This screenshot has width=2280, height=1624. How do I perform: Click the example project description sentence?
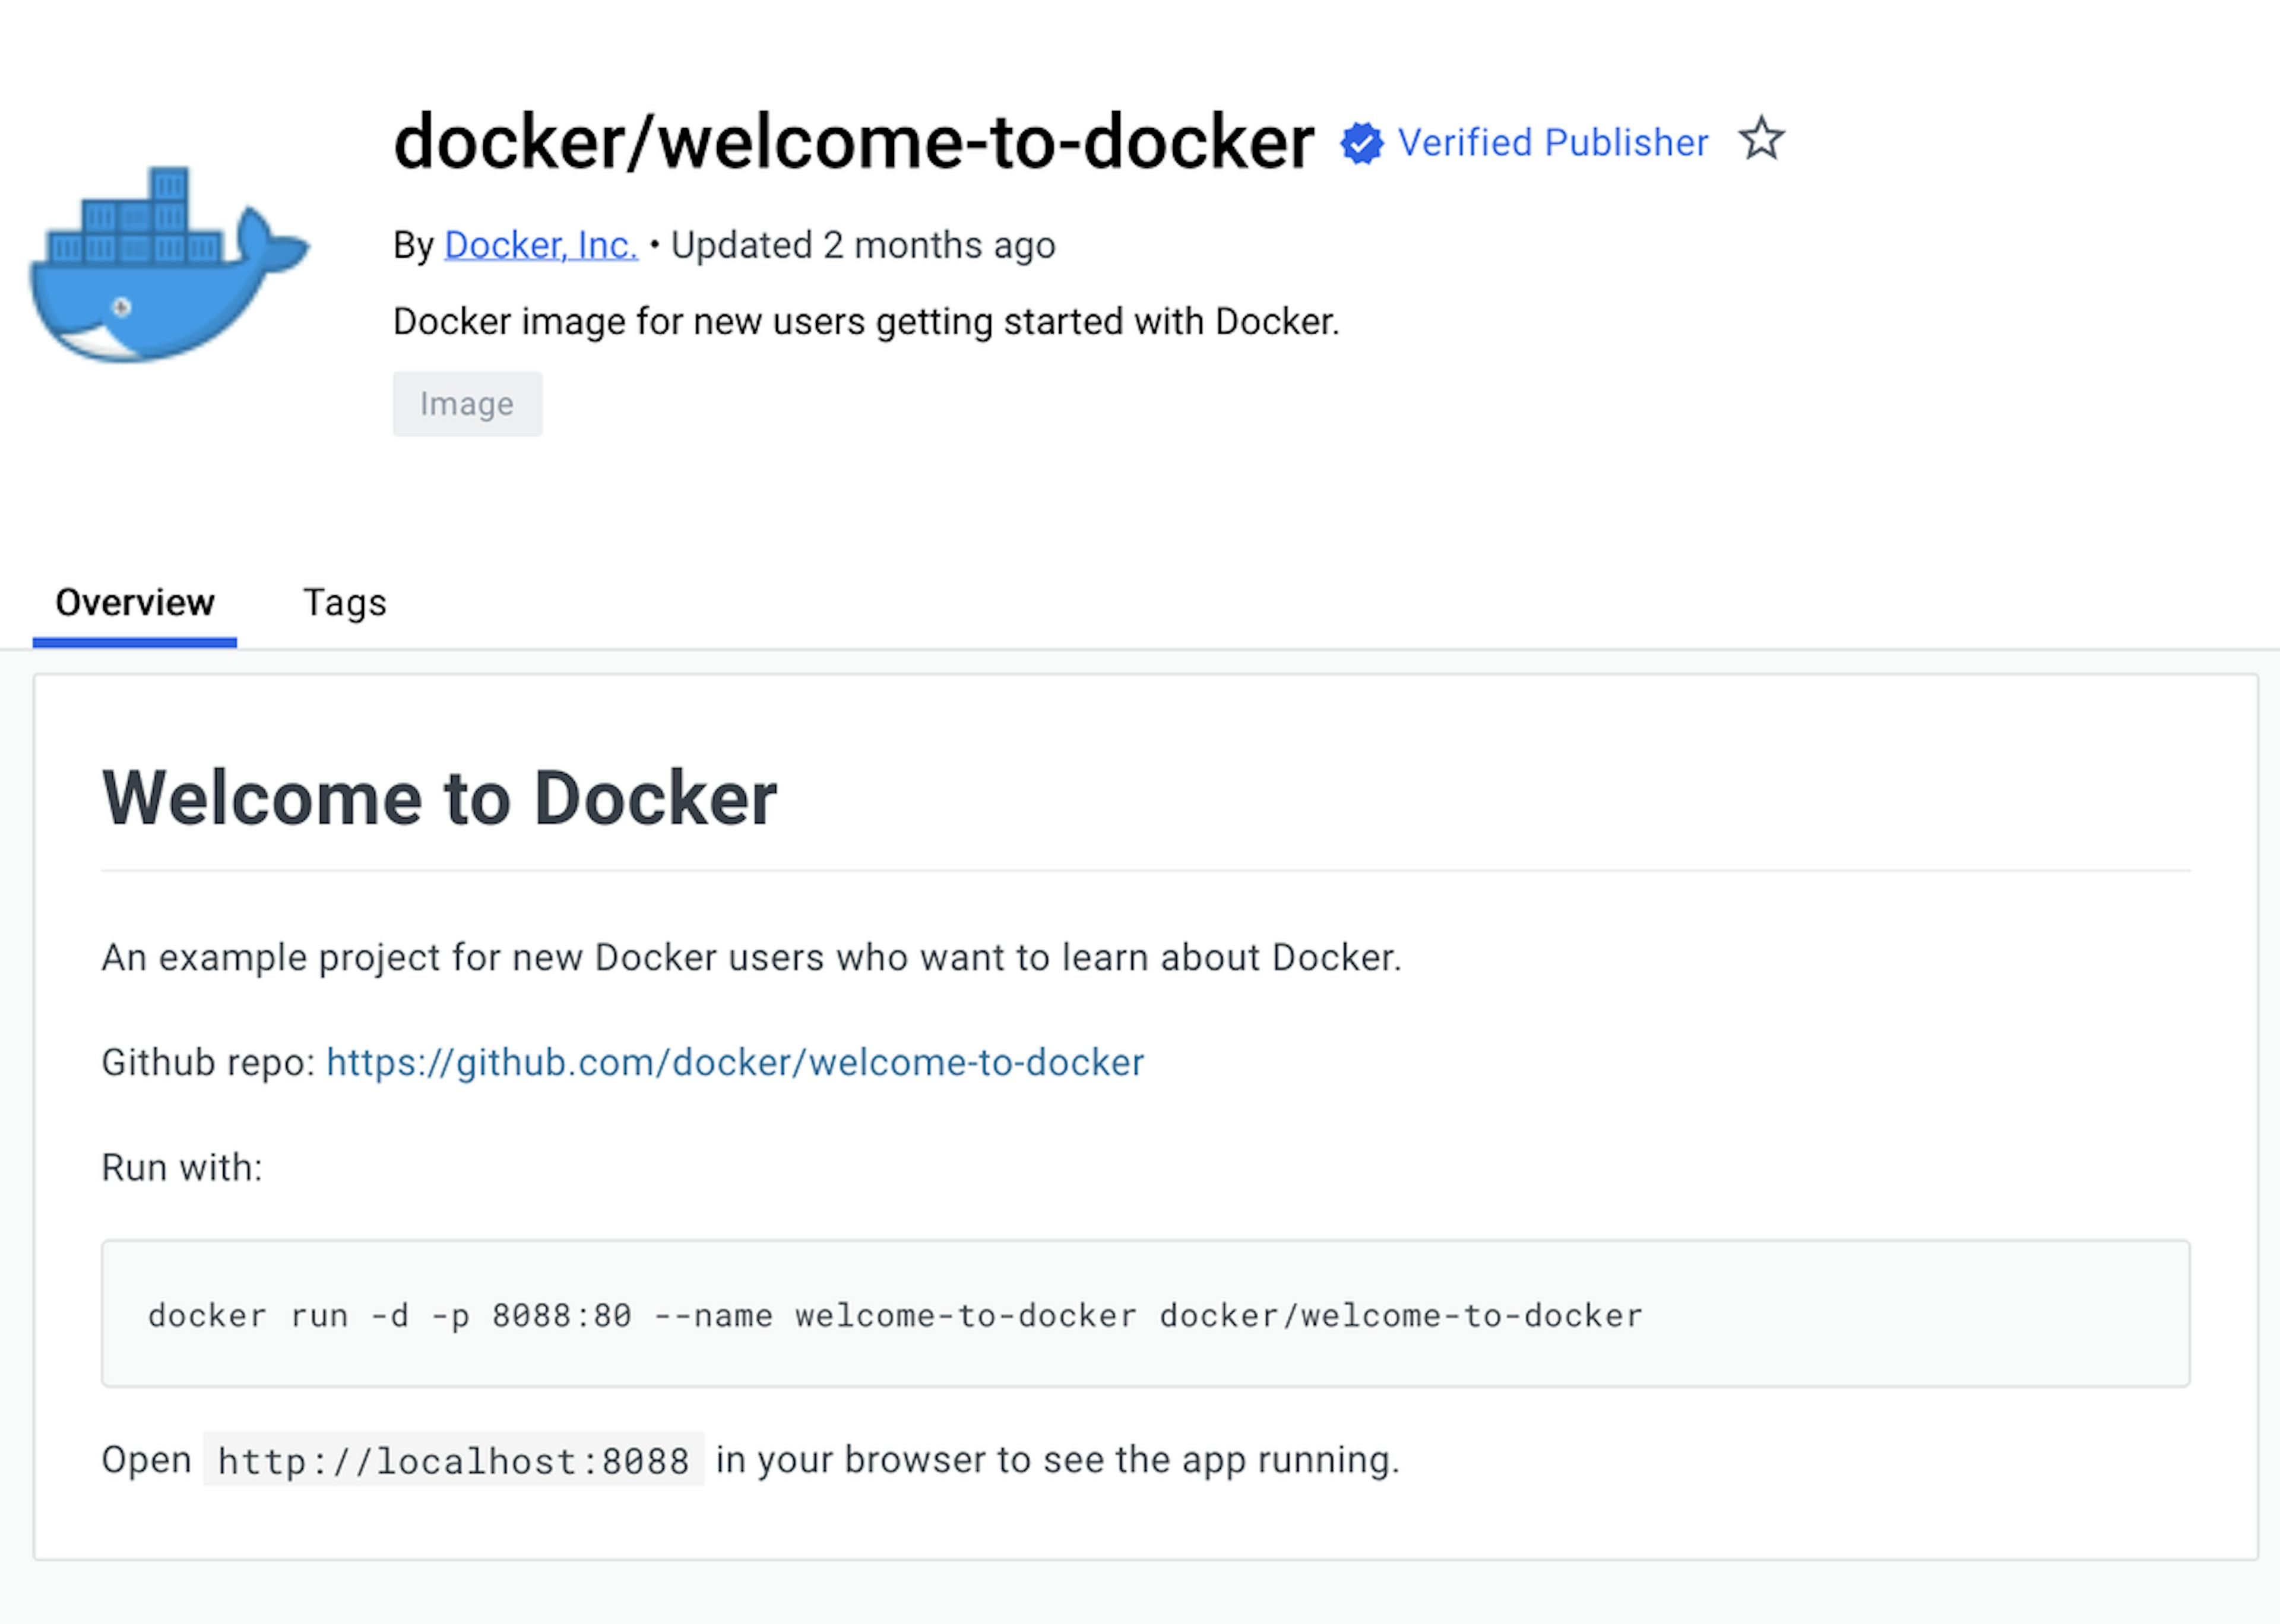point(751,958)
